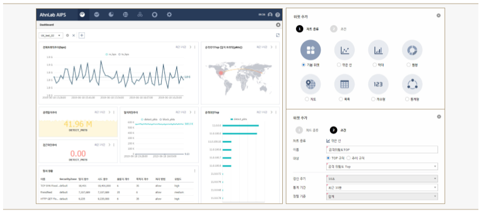
Task: Select the TOP rule radio button
Action: tap(328, 158)
